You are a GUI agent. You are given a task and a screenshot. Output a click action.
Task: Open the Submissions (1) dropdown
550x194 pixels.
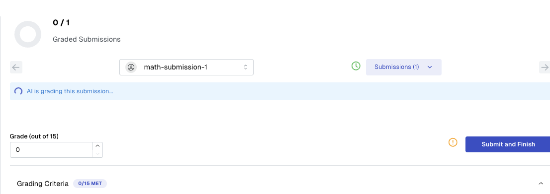[x=404, y=67]
